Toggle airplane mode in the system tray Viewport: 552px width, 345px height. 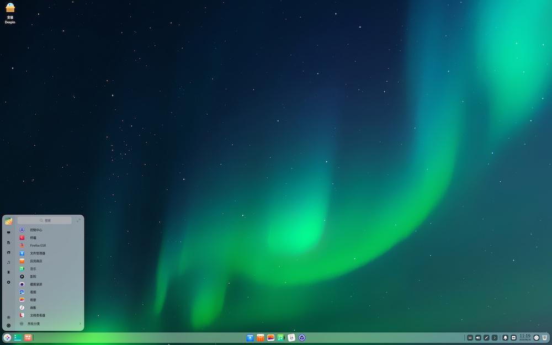486,337
